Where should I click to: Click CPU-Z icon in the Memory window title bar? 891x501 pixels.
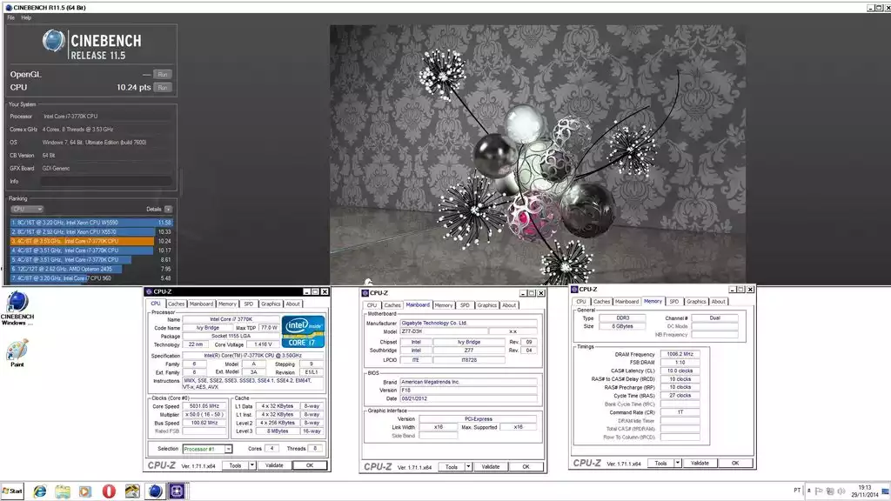[574, 289]
